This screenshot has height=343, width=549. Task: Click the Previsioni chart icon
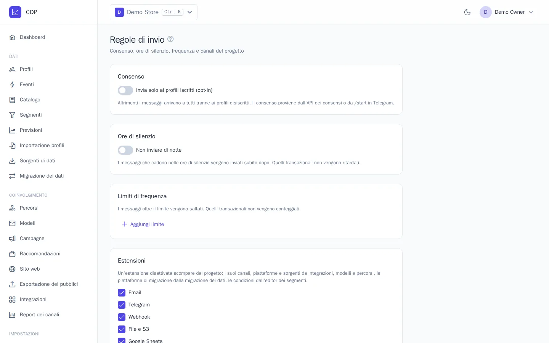(x=12, y=130)
